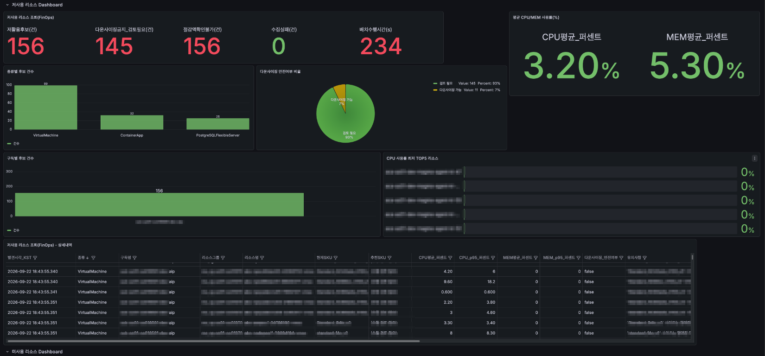
Task: Open the 현재SKU column filter
Action: click(336, 258)
